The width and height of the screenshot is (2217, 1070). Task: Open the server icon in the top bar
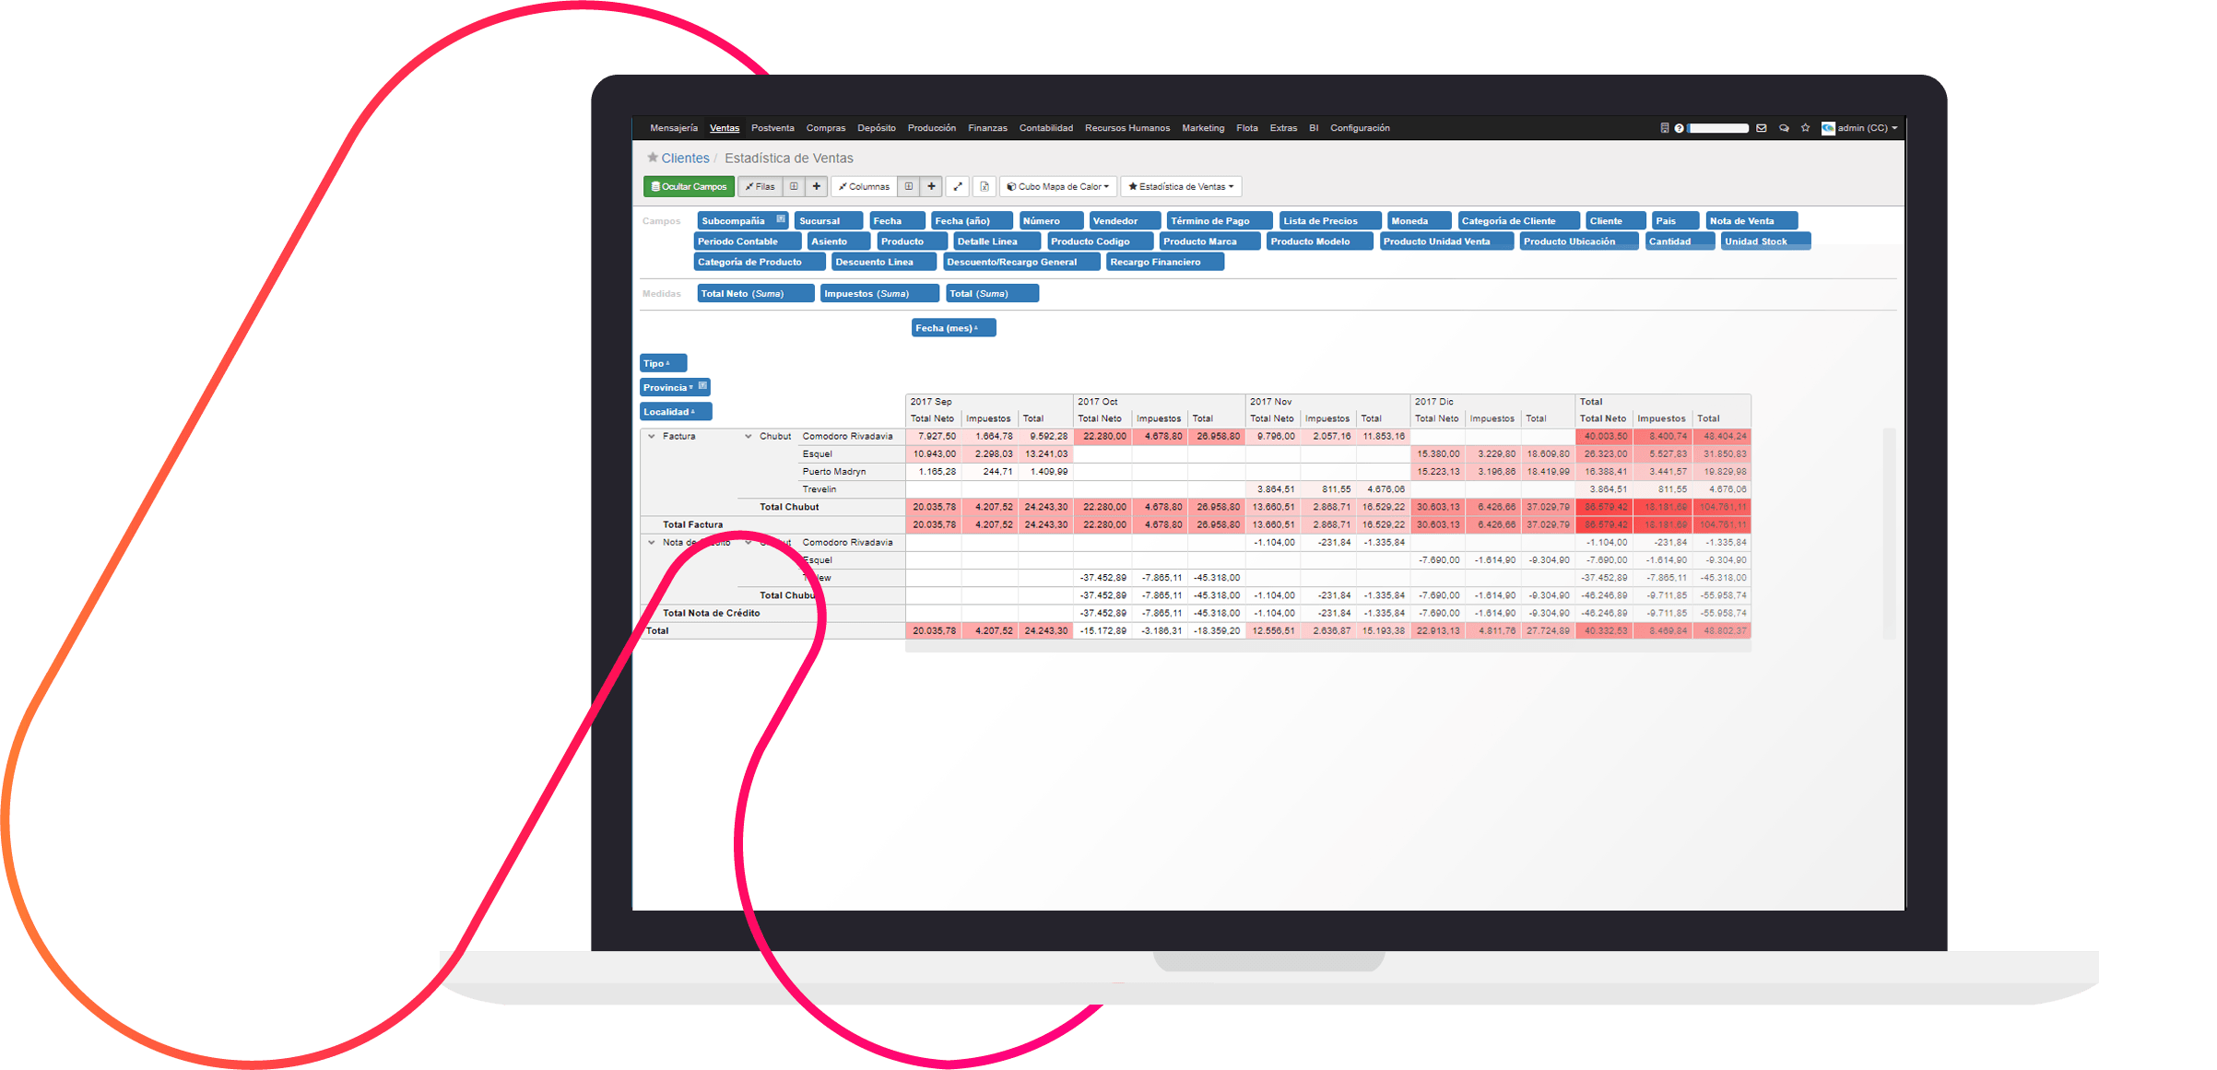pyautogui.click(x=1665, y=128)
